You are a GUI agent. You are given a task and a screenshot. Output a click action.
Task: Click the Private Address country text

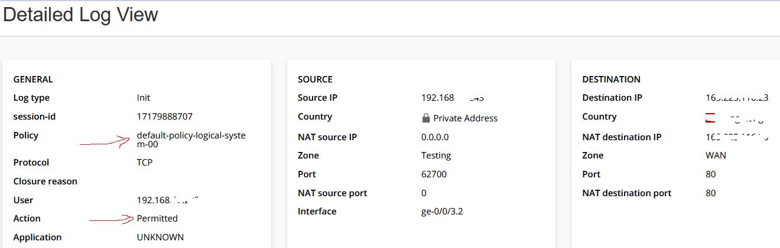point(465,118)
